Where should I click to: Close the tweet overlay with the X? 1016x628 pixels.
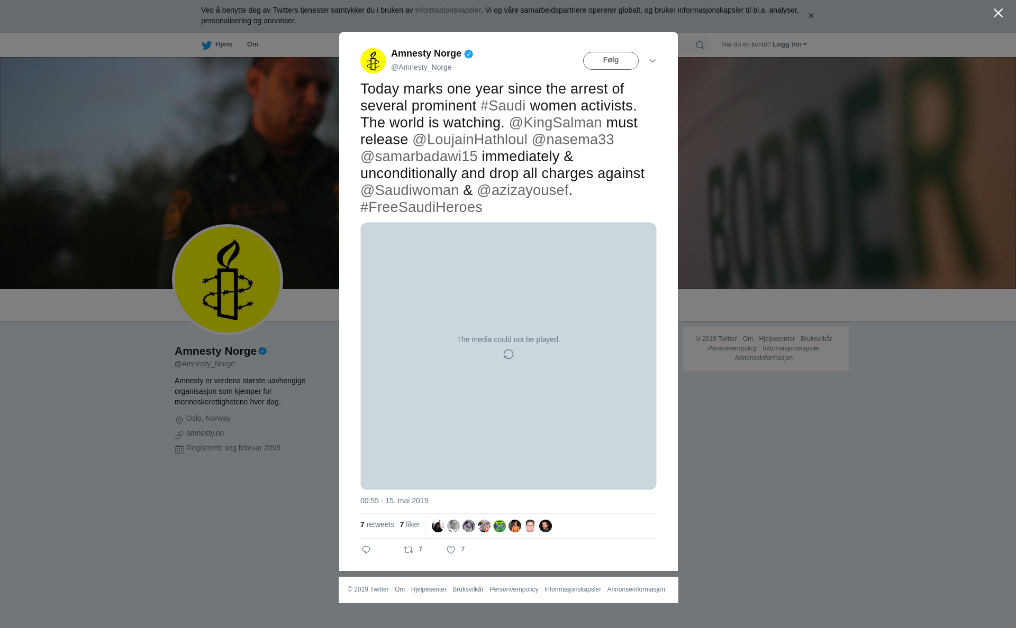coord(998,13)
